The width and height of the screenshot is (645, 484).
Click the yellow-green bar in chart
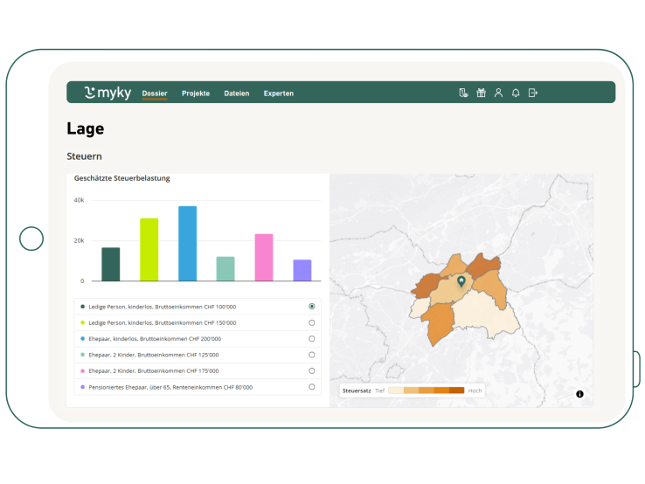click(x=149, y=250)
